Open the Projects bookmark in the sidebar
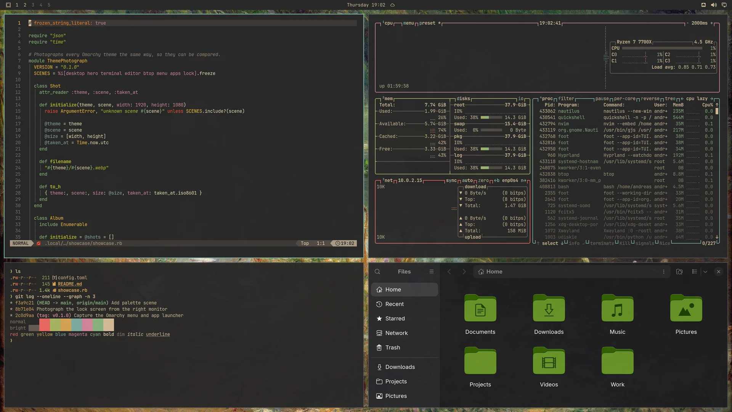This screenshot has height=412, width=732. [x=405, y=381]
